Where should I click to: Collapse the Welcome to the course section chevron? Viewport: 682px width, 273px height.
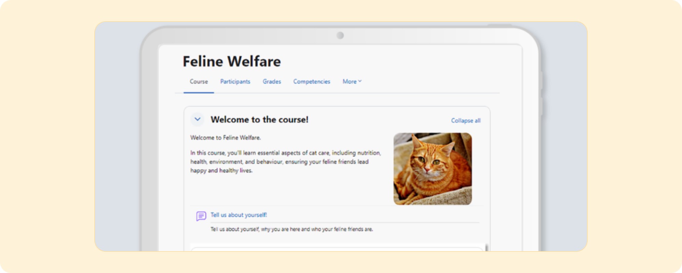197,119
